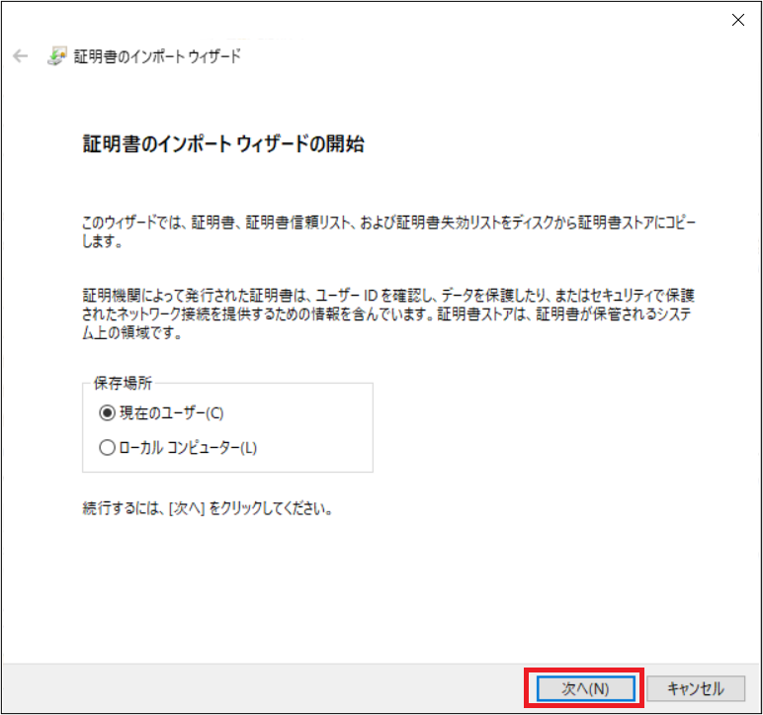
Task: Click empty space inside the 保存場所 group box
Action: tap(316, 430)
